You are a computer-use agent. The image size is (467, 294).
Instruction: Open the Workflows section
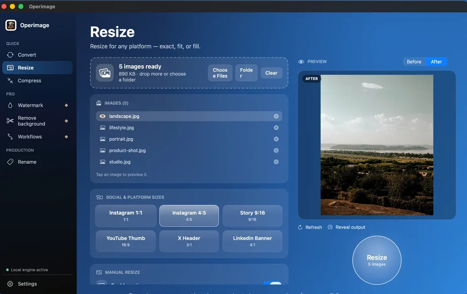click(38, 137)
